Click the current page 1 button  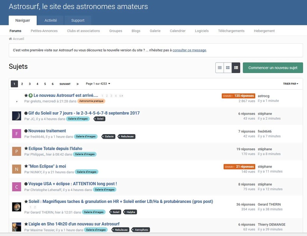pyautogui.click(x=14, y=84)
